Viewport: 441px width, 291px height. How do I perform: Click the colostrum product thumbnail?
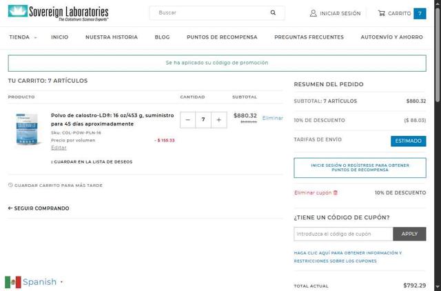tap(27, 129)
